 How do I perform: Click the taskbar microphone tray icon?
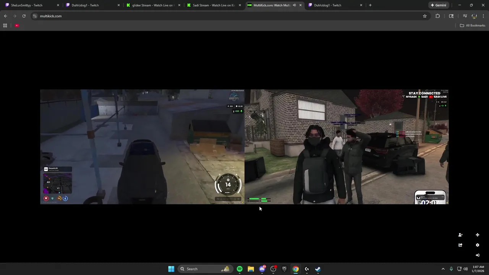pyautogui.click(x=451, y=269)
